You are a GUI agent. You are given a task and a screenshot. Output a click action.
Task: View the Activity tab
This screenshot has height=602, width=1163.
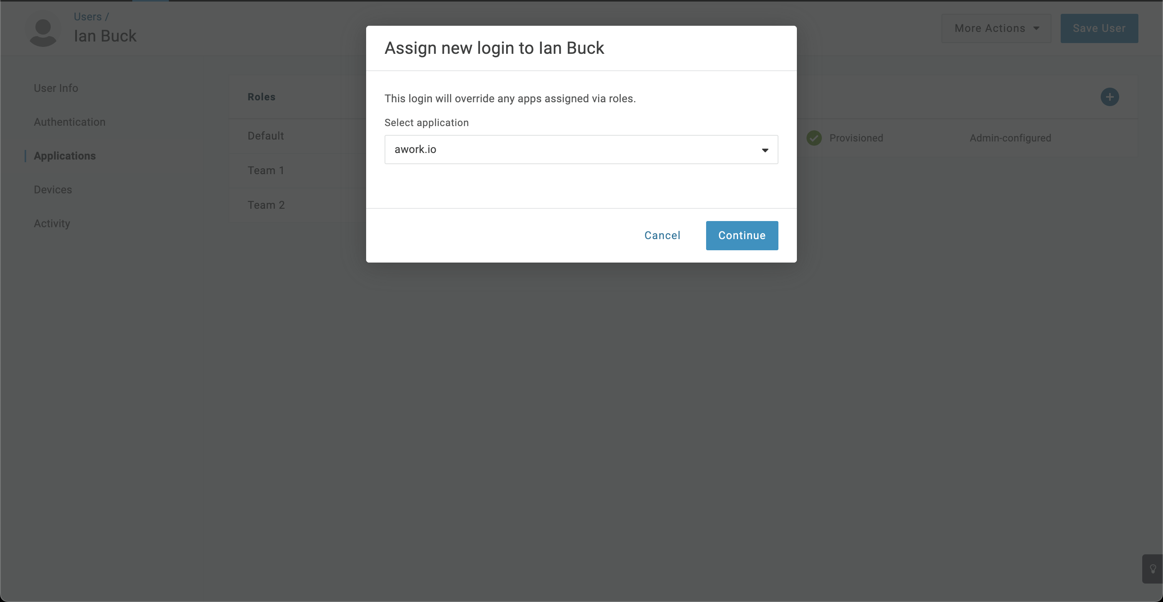coord(52,223)
